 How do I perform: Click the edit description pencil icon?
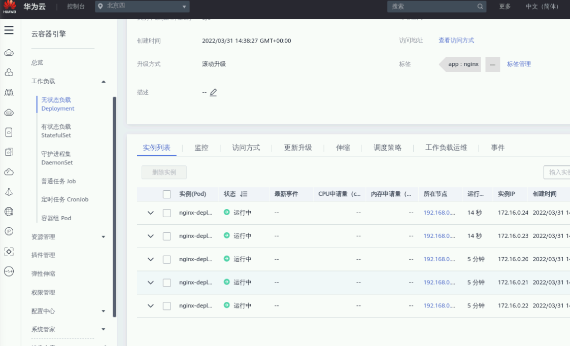click(213, 92)
